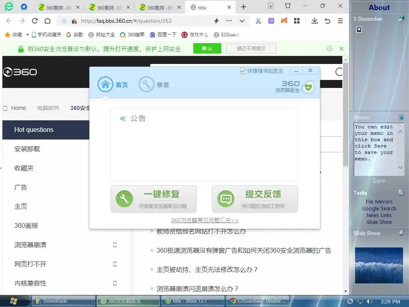Open the hamburger main menu
This screenshot has width=409, height=307.
coord(340,21)
